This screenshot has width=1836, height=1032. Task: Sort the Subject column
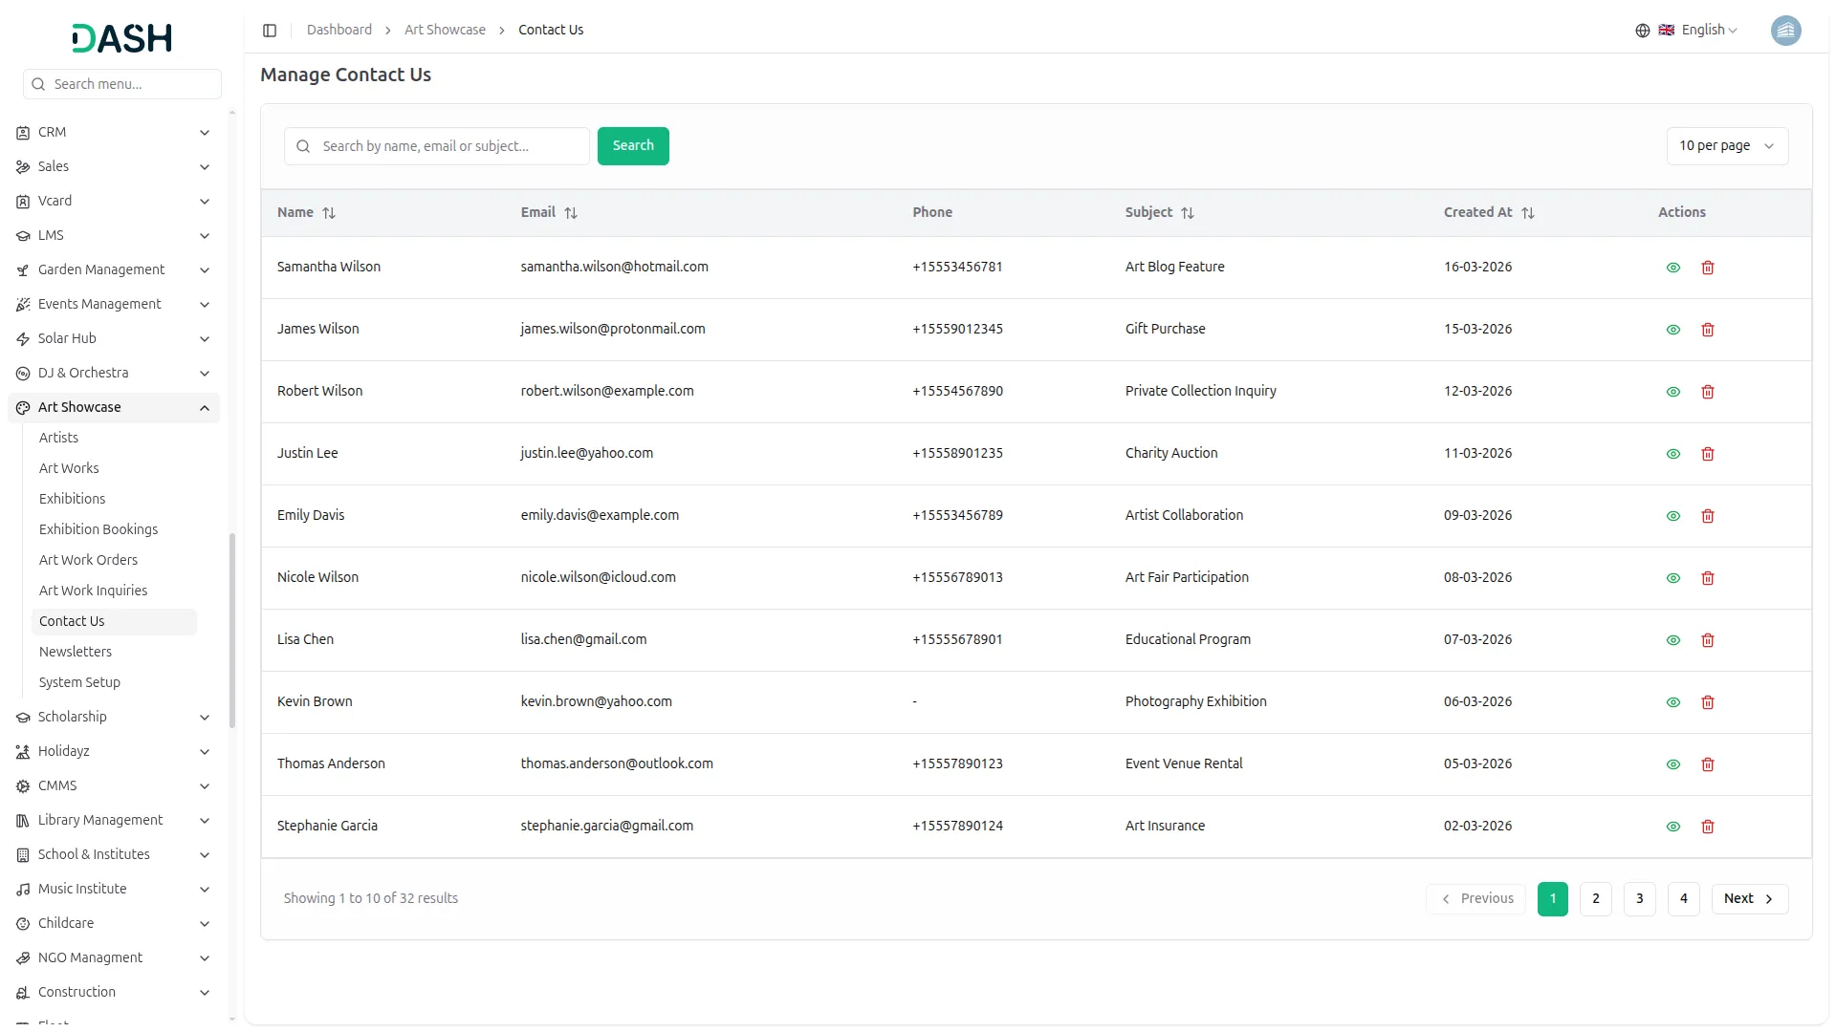point(1188,213)
